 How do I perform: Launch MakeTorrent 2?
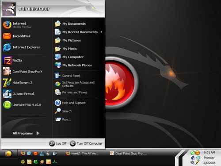point(18,83)
